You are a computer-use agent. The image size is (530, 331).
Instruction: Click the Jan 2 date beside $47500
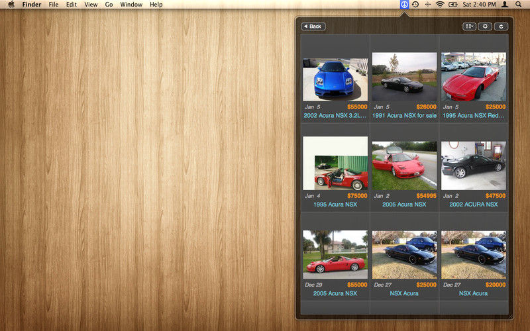click(450, 195)
